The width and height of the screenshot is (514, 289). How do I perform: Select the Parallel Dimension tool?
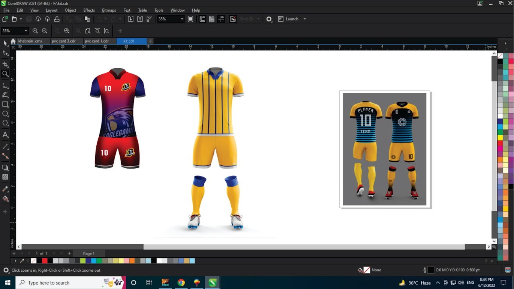pyautogui.click(x=5, y=147)
